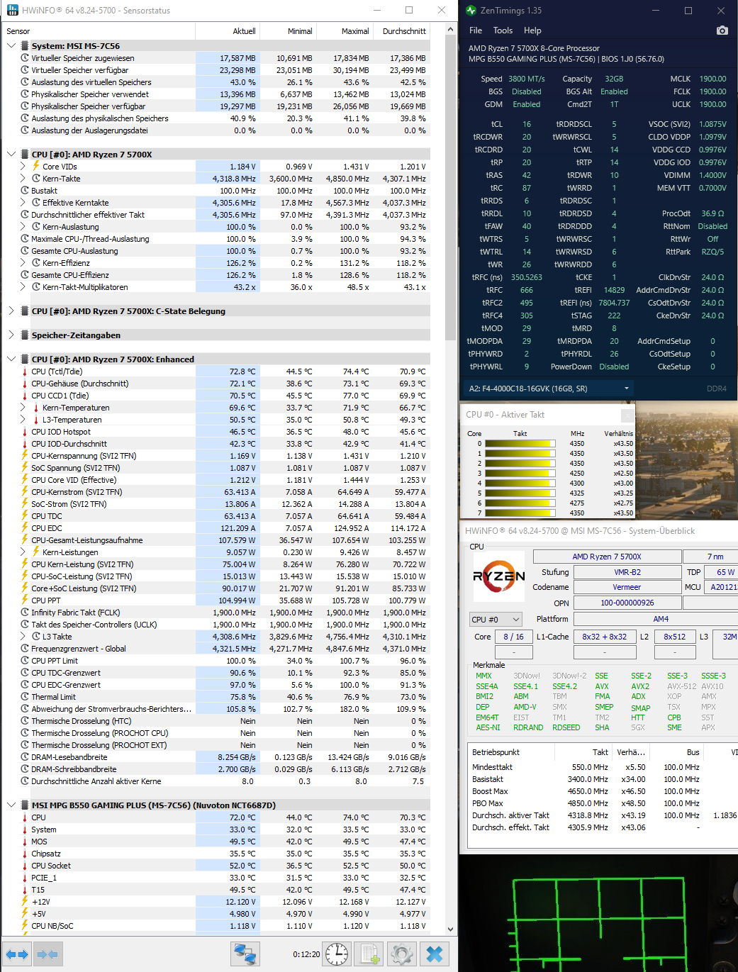Viewport: 738px width, 972px height.
Task: Click the camera screenshot icon in ZenTimings
Action: pos(722,30)
